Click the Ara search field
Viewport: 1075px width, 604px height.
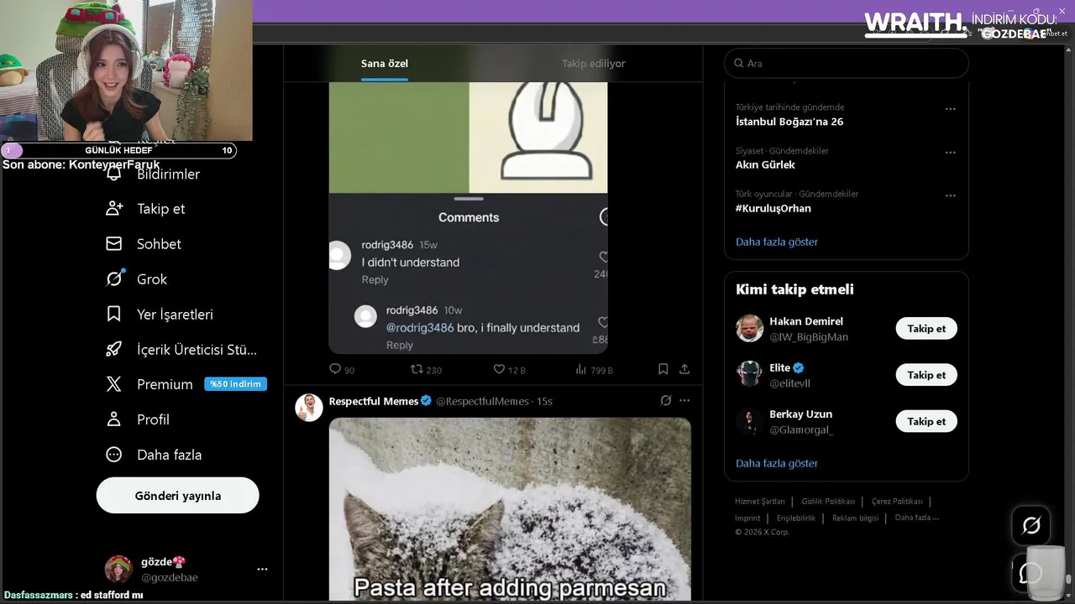pyautogui.click(x=847, y=63)
